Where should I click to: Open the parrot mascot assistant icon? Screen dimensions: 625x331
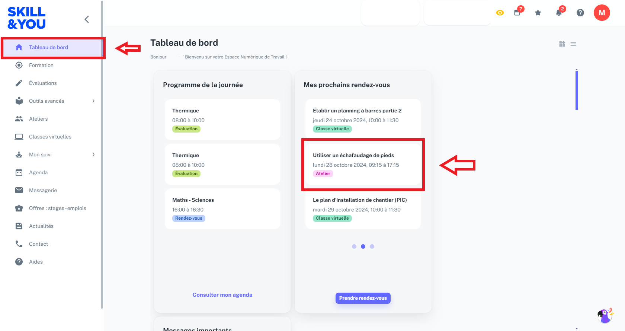[x=605, y=316]
